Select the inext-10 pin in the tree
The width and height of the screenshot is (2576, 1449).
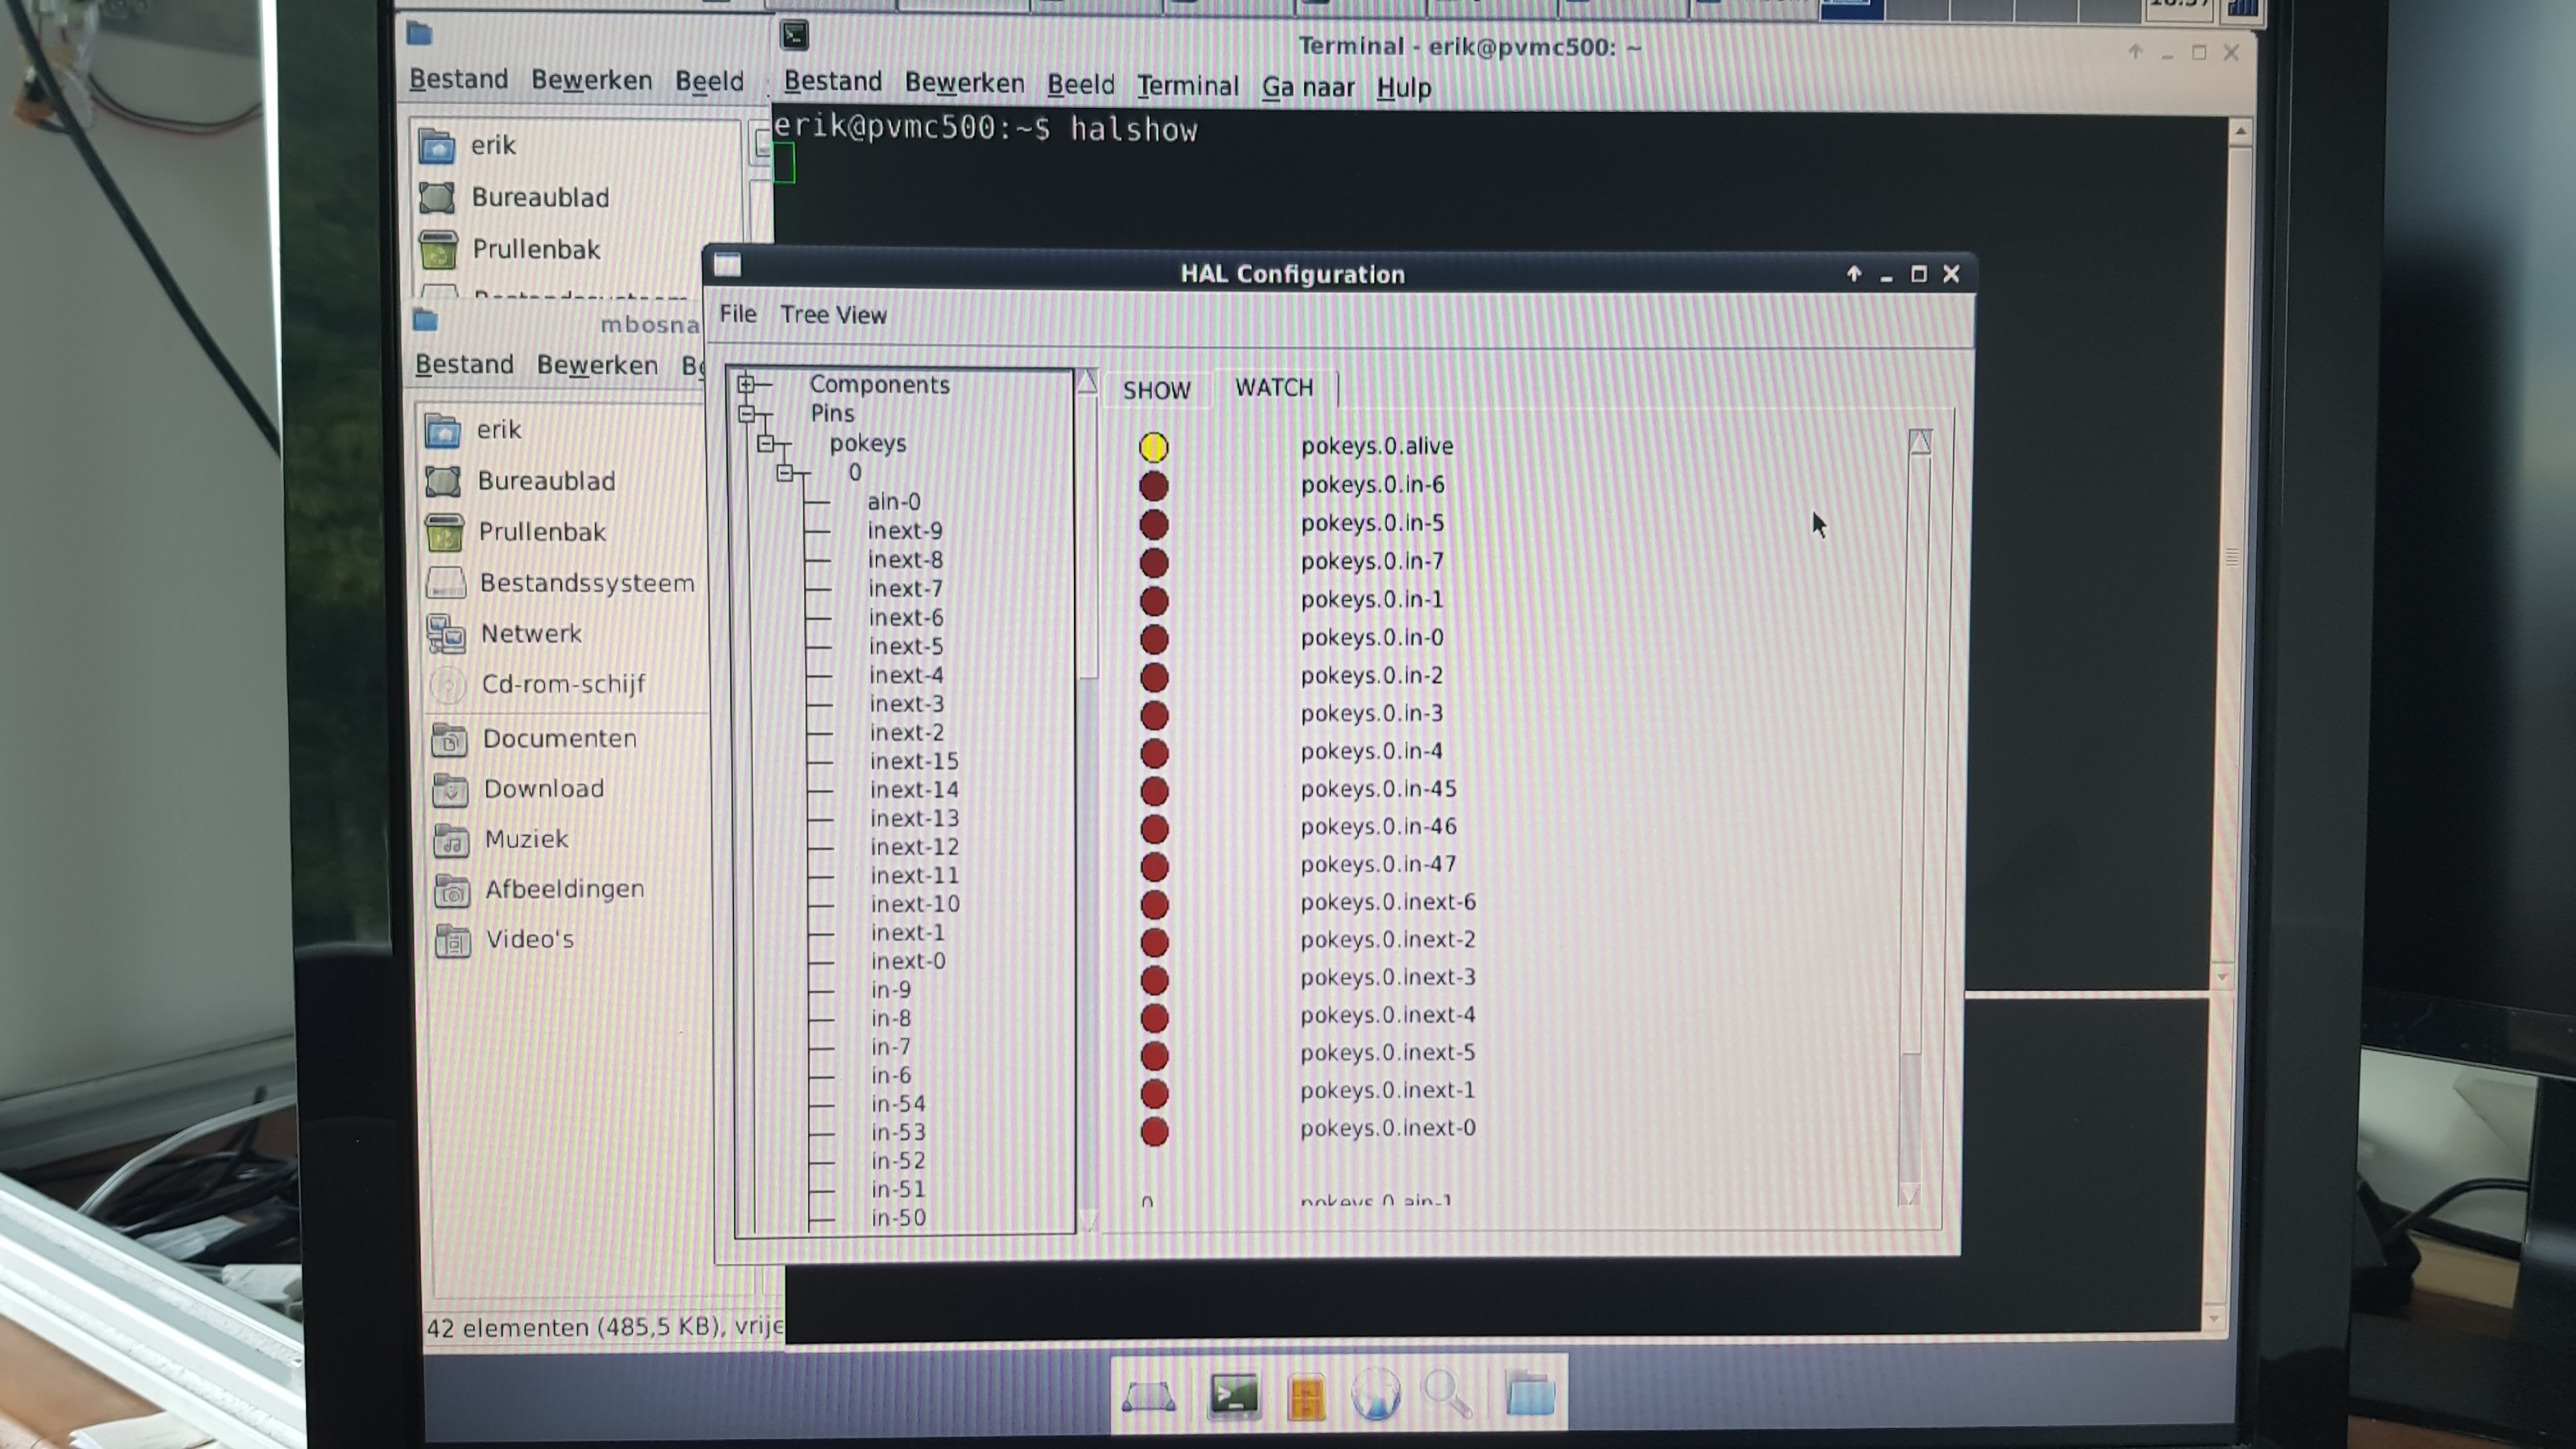(x=914, y=904)
